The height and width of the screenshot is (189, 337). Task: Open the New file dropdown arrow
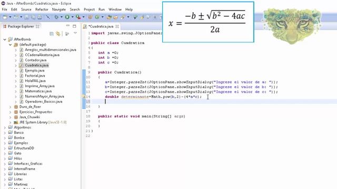(x=10, y=17)
